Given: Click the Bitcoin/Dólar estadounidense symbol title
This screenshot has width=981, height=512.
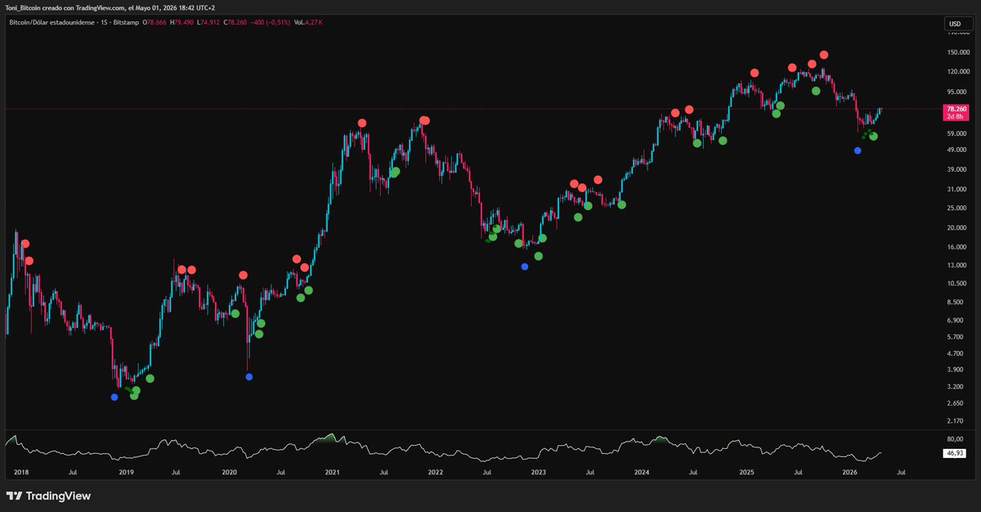Looking at the screenshot, I should click(52, 23).
